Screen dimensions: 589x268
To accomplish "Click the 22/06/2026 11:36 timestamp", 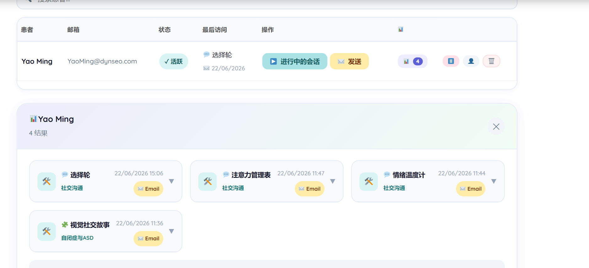I will (140, 223).
